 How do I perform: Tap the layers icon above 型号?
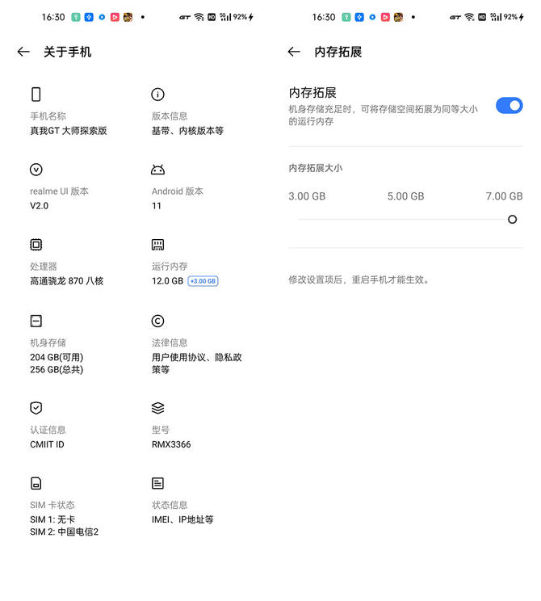point(157,408)
